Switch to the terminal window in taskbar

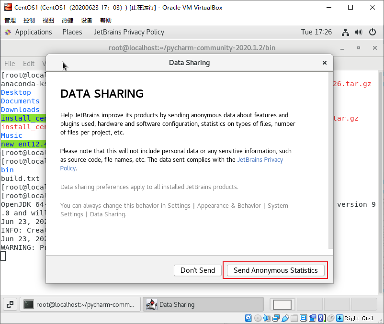click(80, 304)
